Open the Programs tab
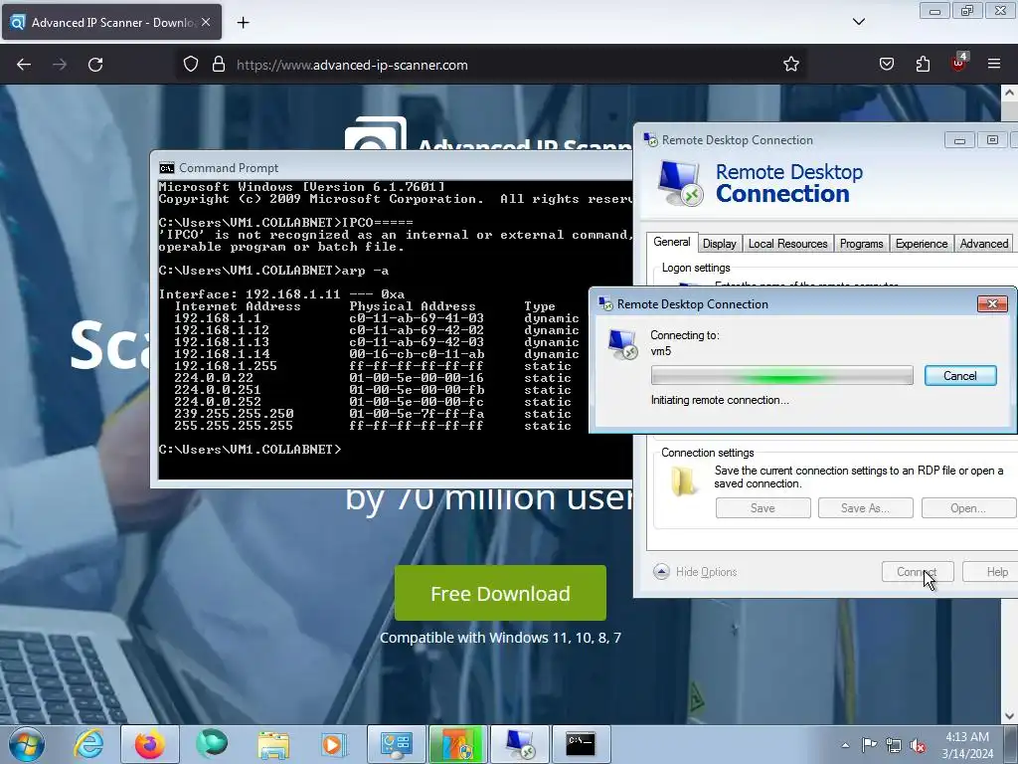The image size is (1018, 764). point(862,244)
